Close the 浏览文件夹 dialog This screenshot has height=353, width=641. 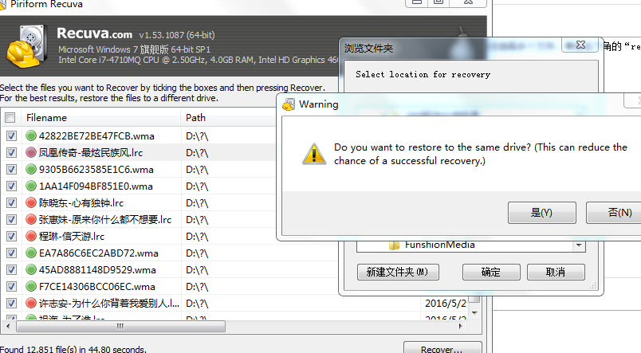pos(580,45)
